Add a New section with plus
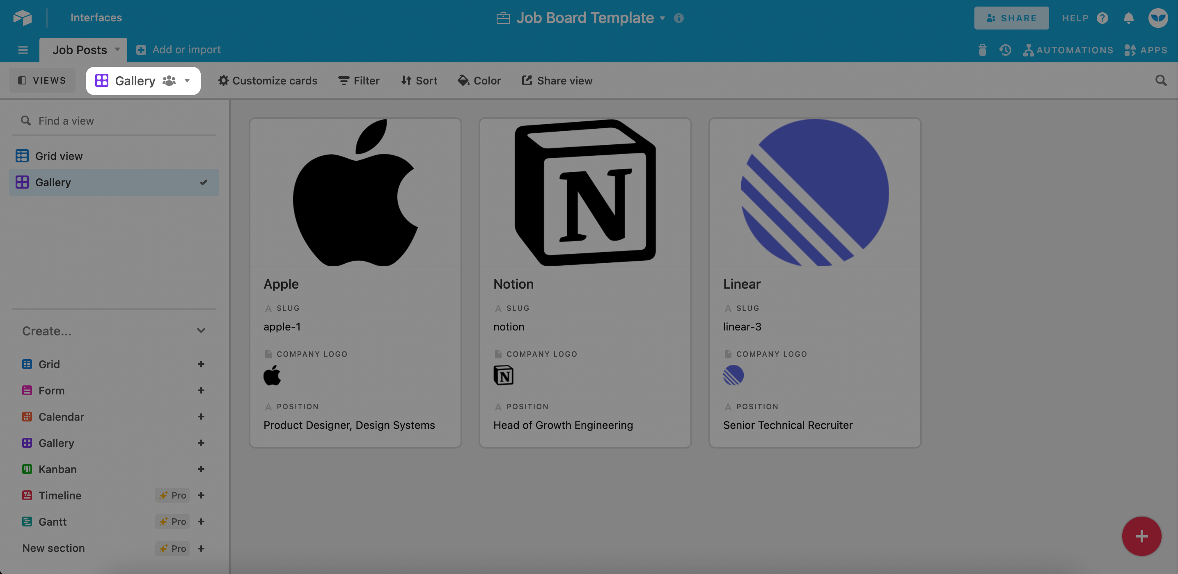Viewport: 1178px width, 574px height. point(201,549)
